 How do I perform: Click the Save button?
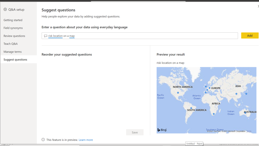(135, 132)
